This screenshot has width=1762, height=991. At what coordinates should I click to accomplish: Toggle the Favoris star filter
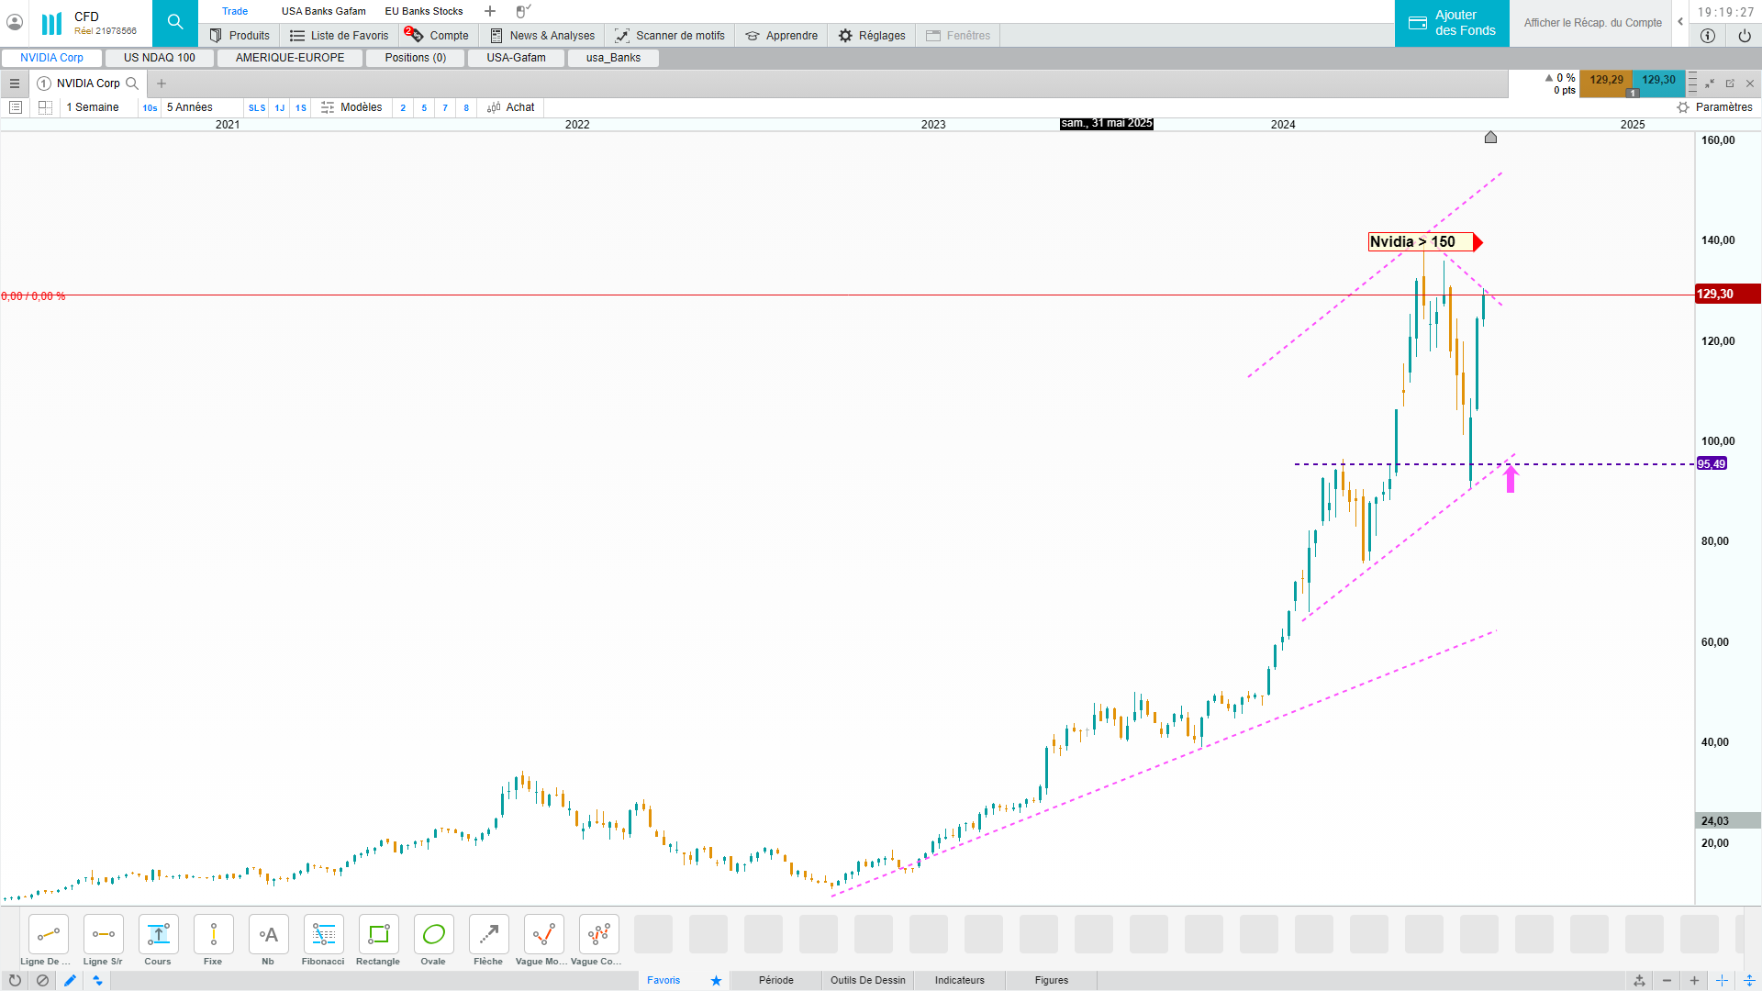click(716, 980)
